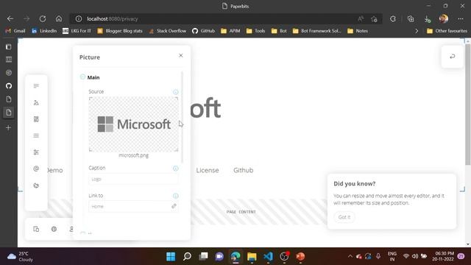Screen dimensions: 471x265
Task: Click the hyperlink icon in Link to field
Action: coord(174,206)
